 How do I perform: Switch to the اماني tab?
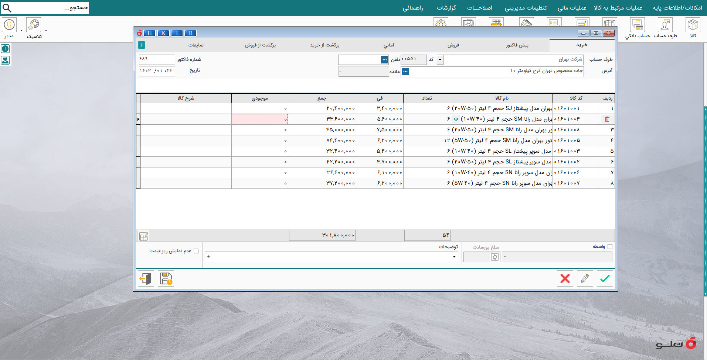pyautogui.click(x=389, y=45)
